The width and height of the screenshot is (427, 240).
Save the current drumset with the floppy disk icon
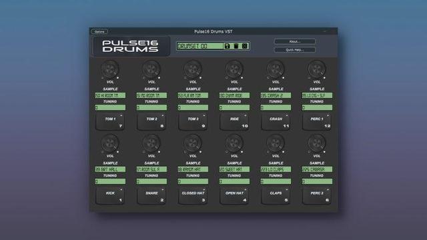(227, 46)
